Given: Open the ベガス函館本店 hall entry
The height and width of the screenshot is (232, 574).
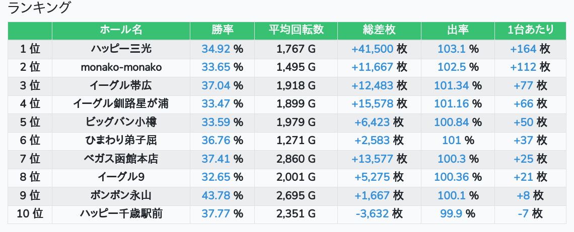Looking at the screenshot, I should (121, 159).
